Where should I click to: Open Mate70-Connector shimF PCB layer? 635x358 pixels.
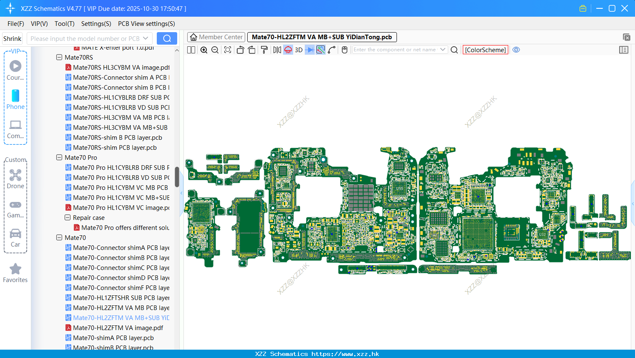coord(118,288)
